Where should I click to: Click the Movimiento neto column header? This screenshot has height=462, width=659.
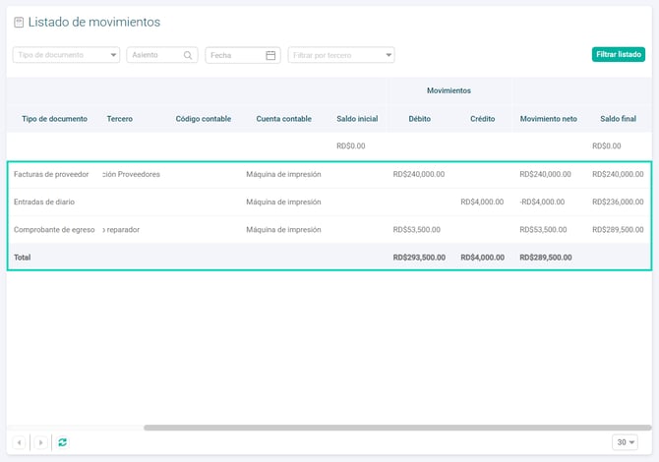click(549, 119)
